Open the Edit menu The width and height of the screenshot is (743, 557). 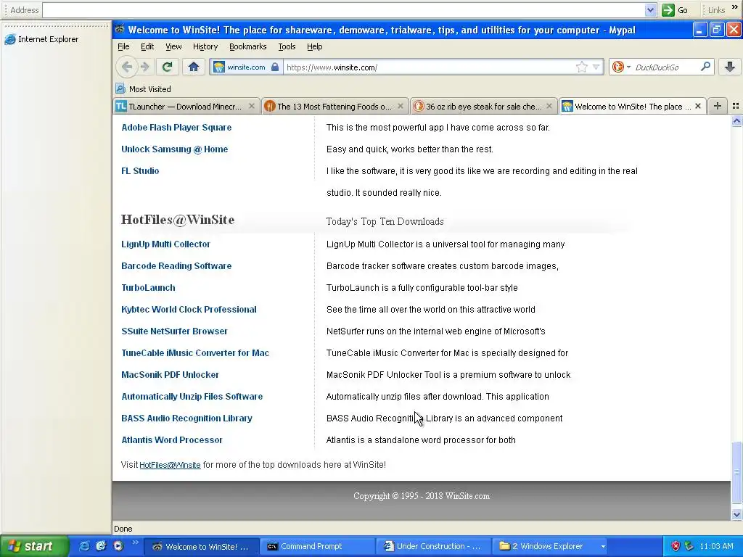[147, 46]
